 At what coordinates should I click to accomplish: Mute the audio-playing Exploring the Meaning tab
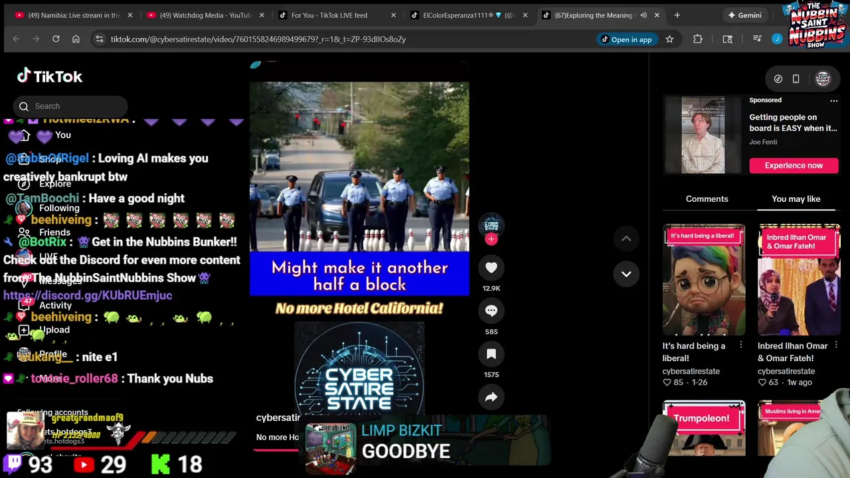point(643,15)
